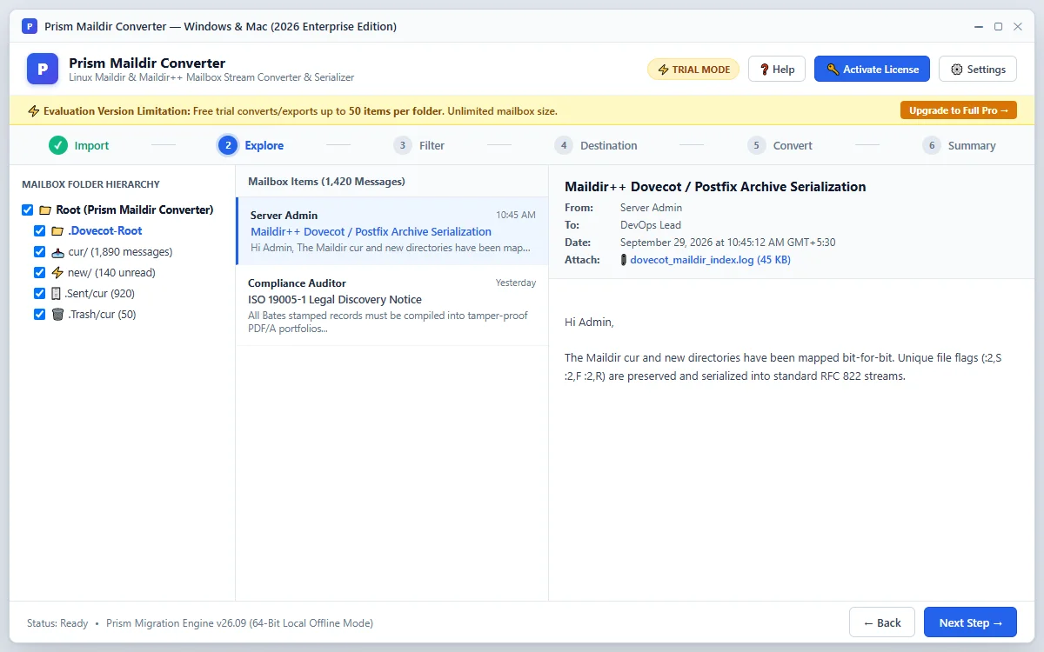Screen dimensions: 1044x652
Task: Go to the Import step
Action: pyautogui.click(x=79, y=145)
